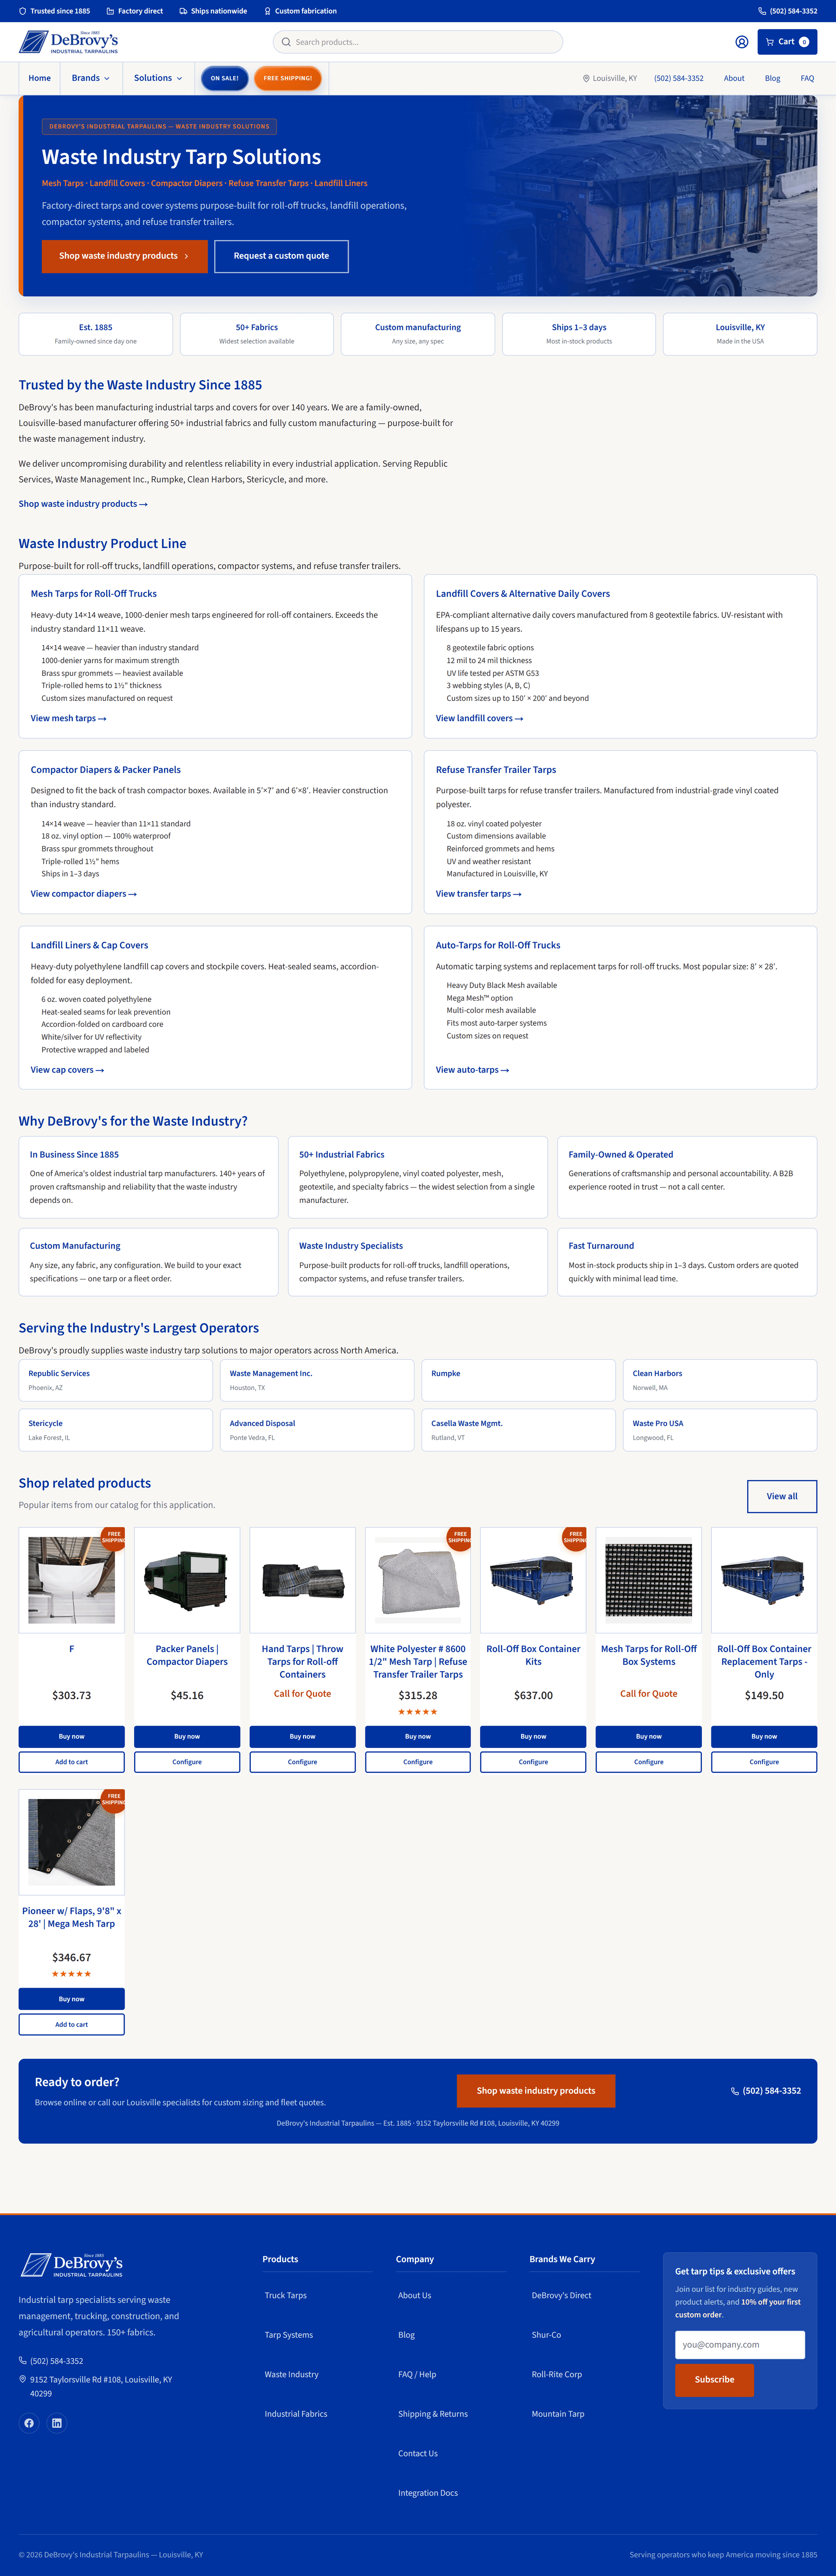Add the $303.73 product to cart
The width and height of the screenshot is (836, 2576).
(72, 1762)
